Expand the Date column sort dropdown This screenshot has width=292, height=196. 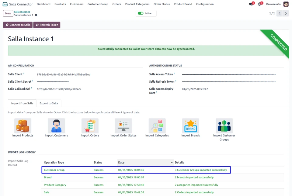pyautogui.click(x=171, y=163)
